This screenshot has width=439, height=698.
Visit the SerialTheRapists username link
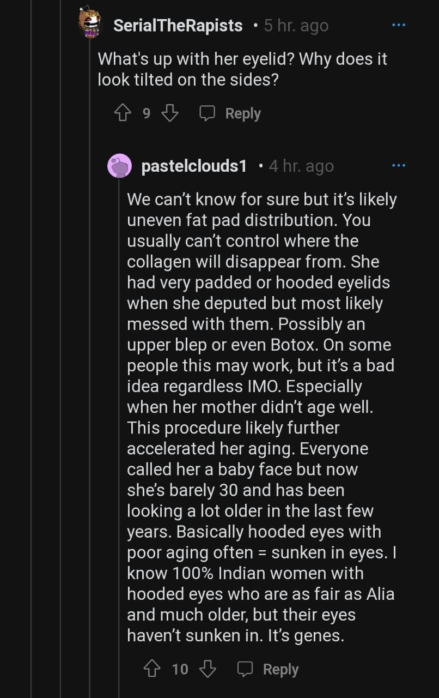point(178,26)
